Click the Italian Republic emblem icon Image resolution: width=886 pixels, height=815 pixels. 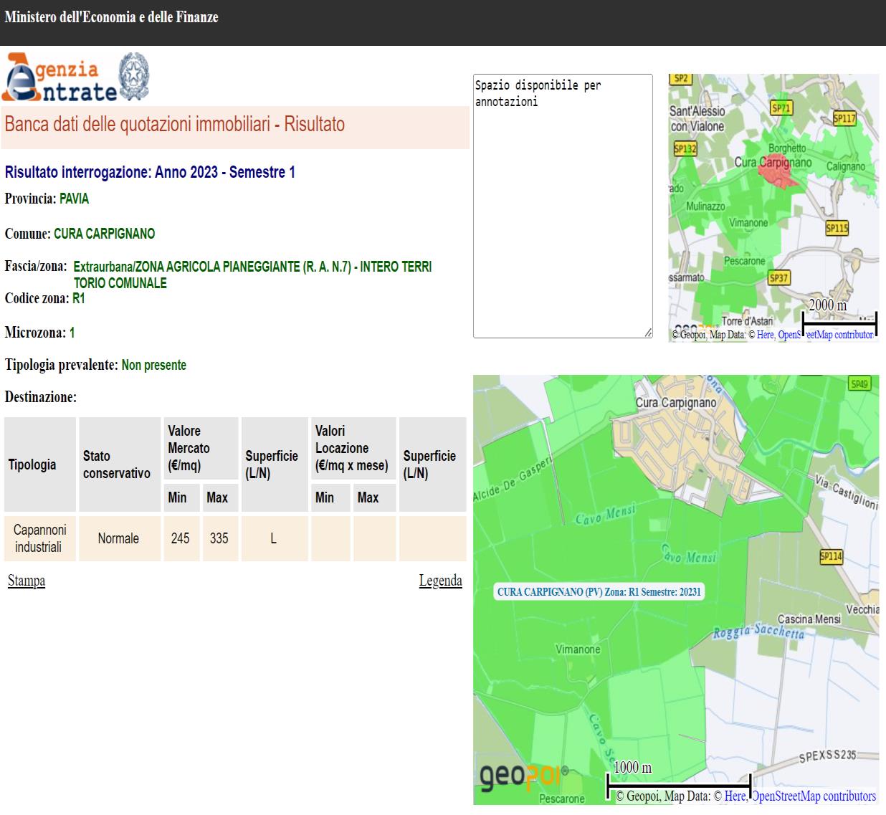click(x=134, y=76)
